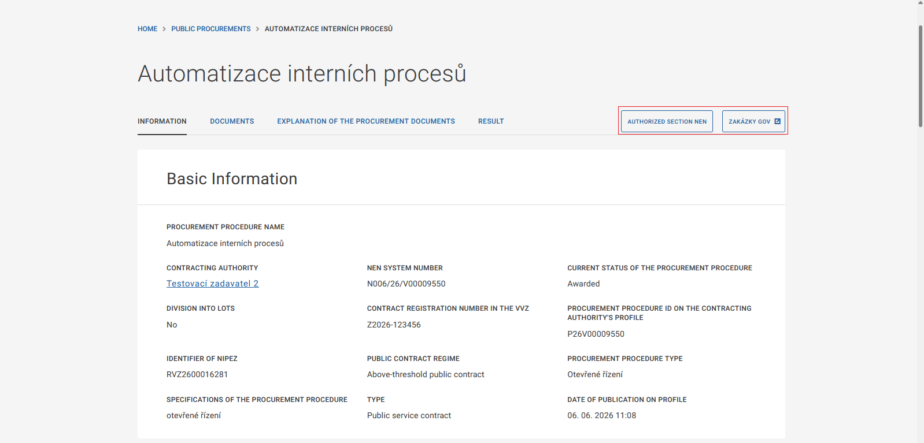Click the scrollbar up arrow

(x=921, y=3)
